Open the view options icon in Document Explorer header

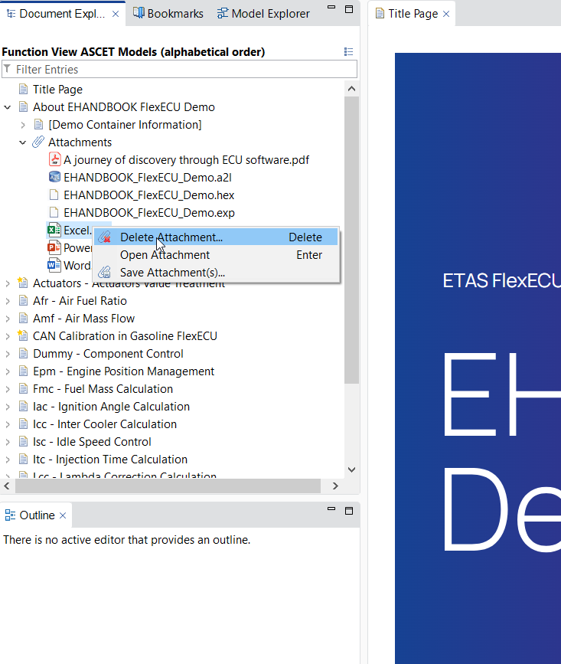(x=349, y=52)
